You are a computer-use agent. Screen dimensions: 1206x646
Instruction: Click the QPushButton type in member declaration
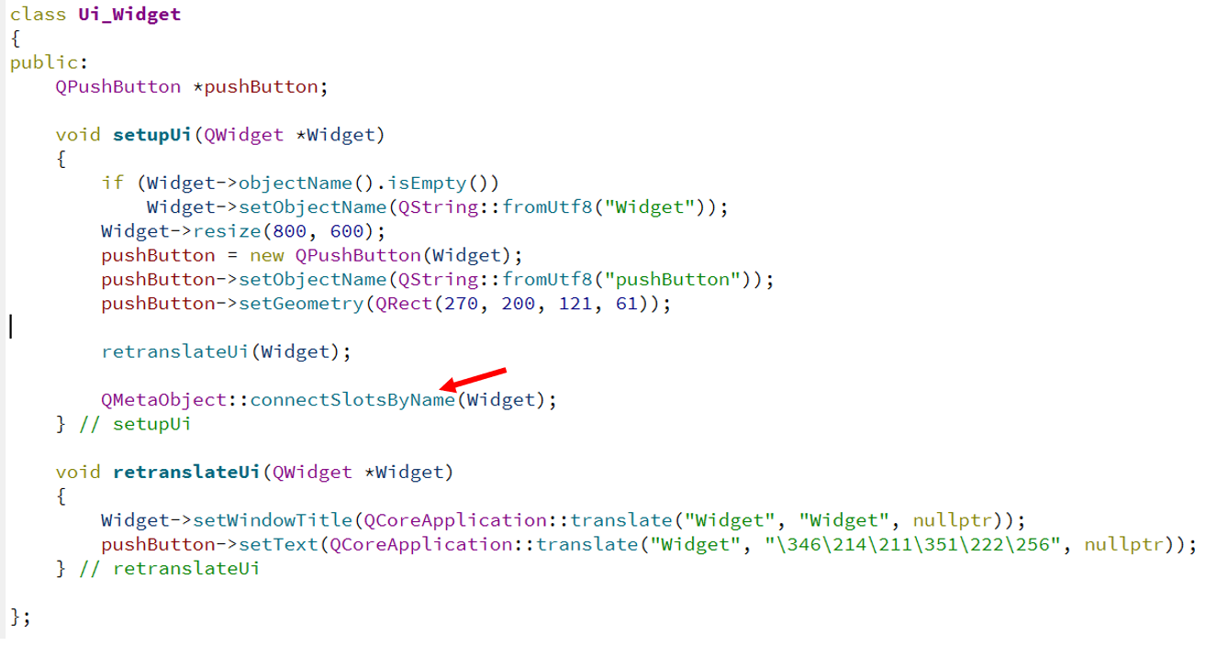coord(118,87)
